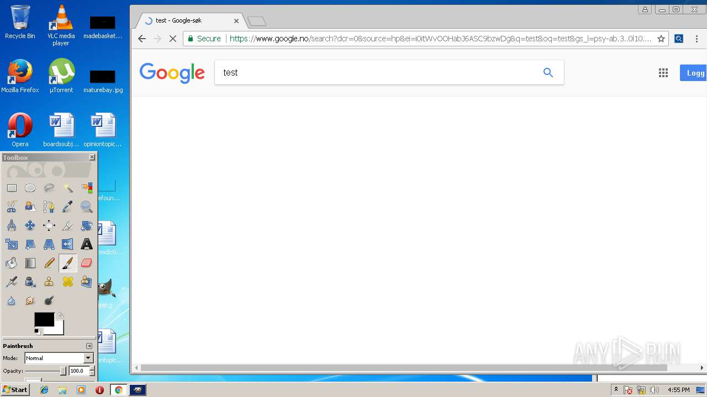Open the tool options tab menu arrow
This screenshot has width=707, height=397.
(x=89, y=346)
